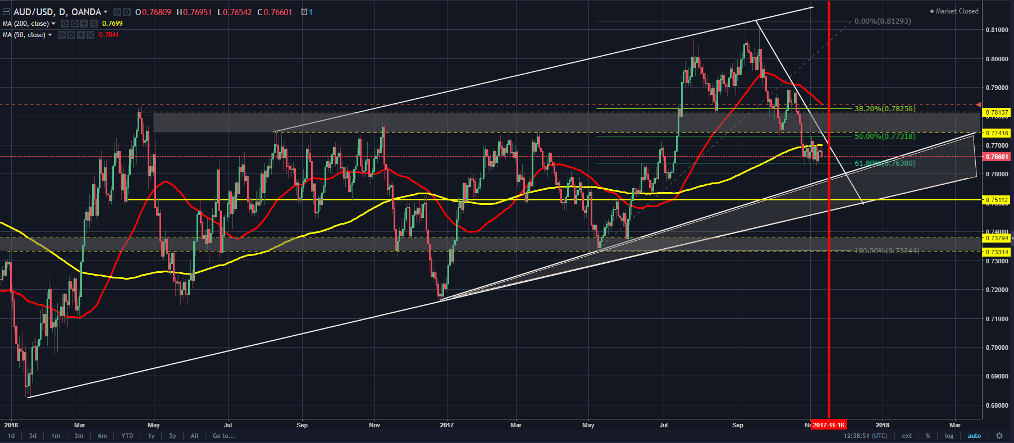The height and width of the screenshot is (443, 1014).
Task: Select the 1y time range
Action: click(x=151, y=436)
